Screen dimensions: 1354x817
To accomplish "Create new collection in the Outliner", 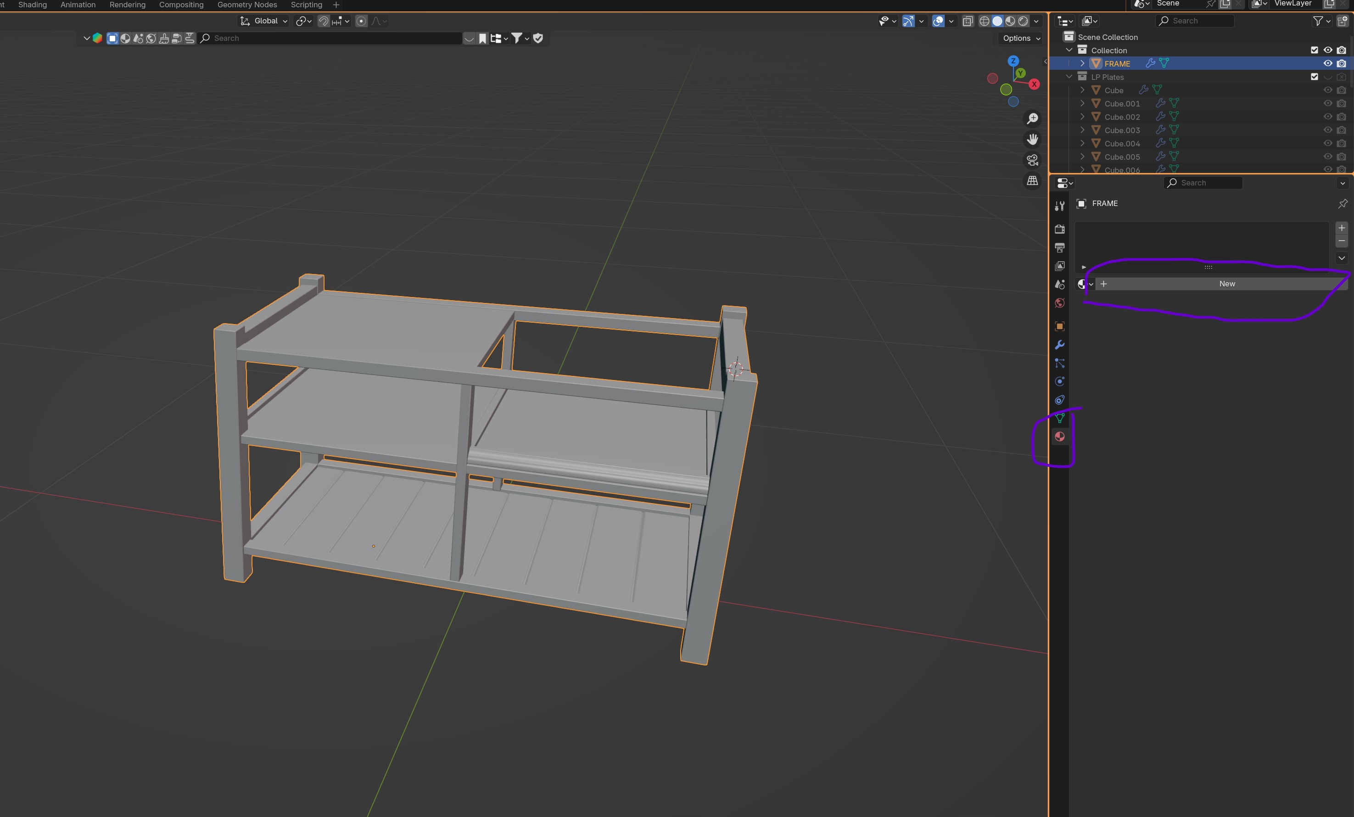I will coord(1343,21).
